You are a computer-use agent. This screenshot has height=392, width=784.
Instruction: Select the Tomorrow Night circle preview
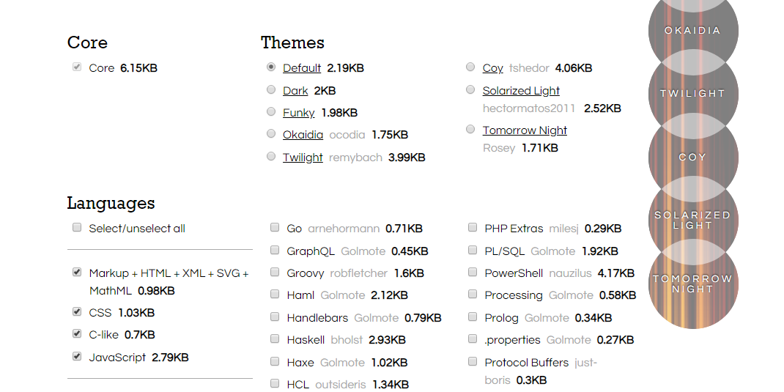pos(692,284)
